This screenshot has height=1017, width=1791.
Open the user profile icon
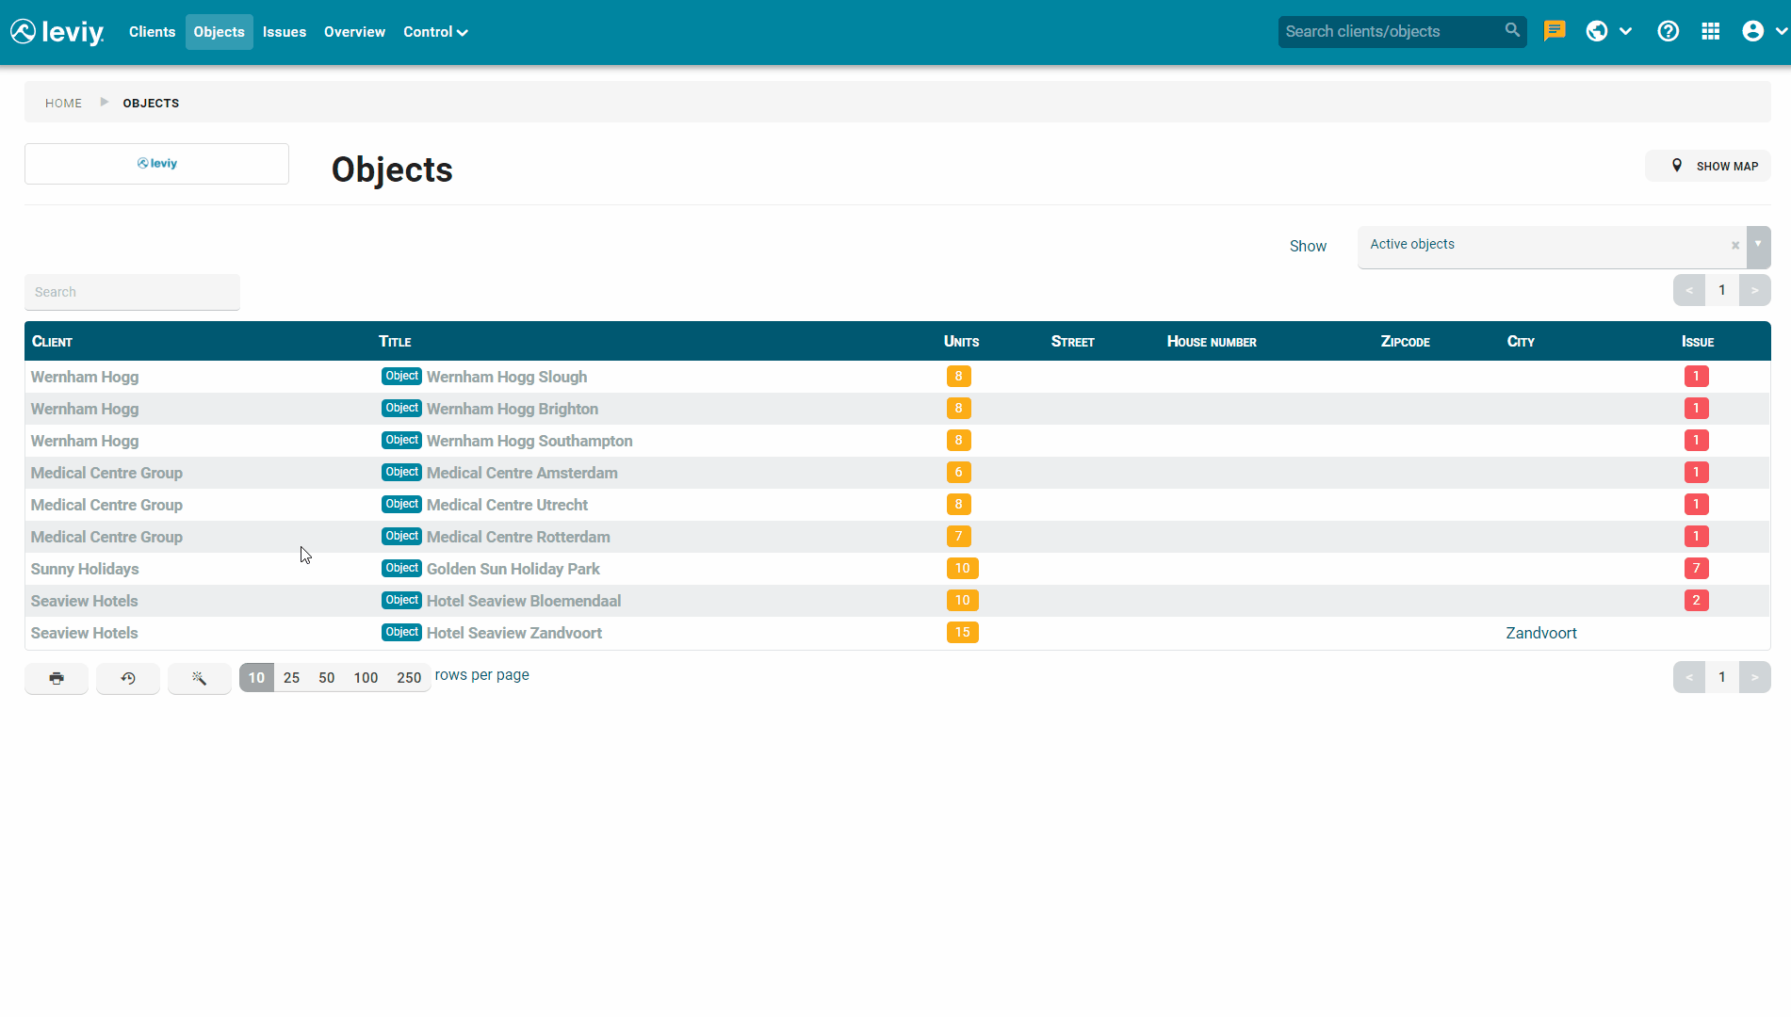coord(1752,31)
